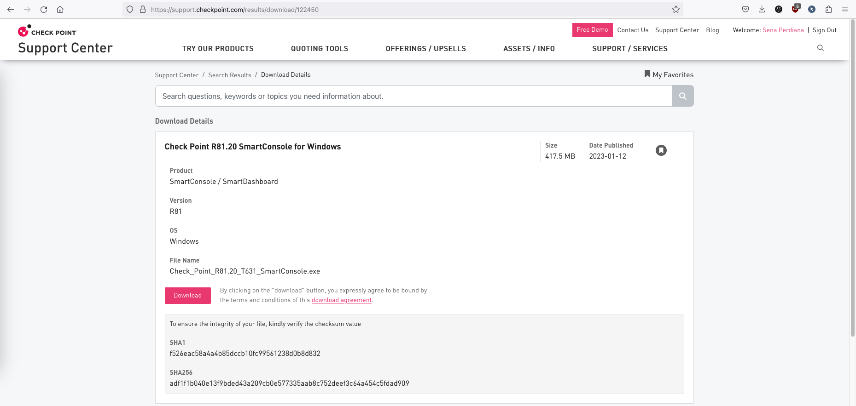Viewport: 856px width, 406px height.
Task: Click the support search input field
Action: pyautogui.click(x=413, y=96)
